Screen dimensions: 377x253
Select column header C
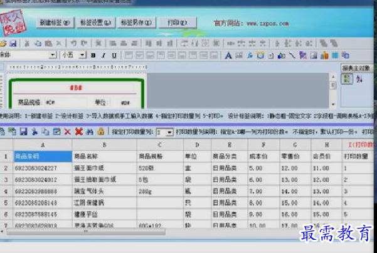tap(160, 145)
